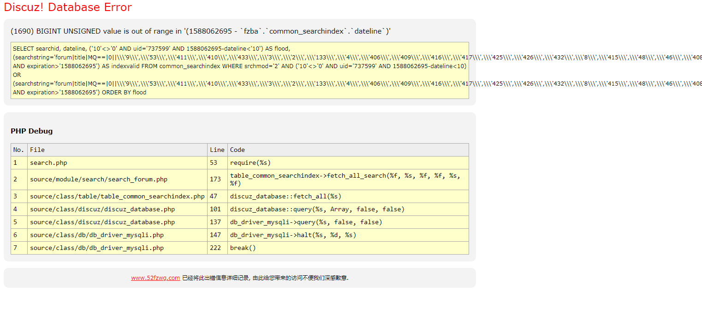Click line number 137
This screenshot has height=325, width=702.
218,222
